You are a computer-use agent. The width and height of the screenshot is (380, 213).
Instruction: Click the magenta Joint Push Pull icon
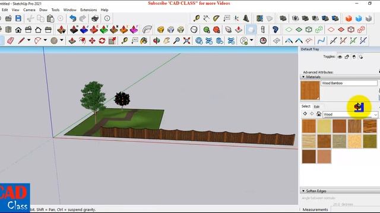(x=134, y=30)
